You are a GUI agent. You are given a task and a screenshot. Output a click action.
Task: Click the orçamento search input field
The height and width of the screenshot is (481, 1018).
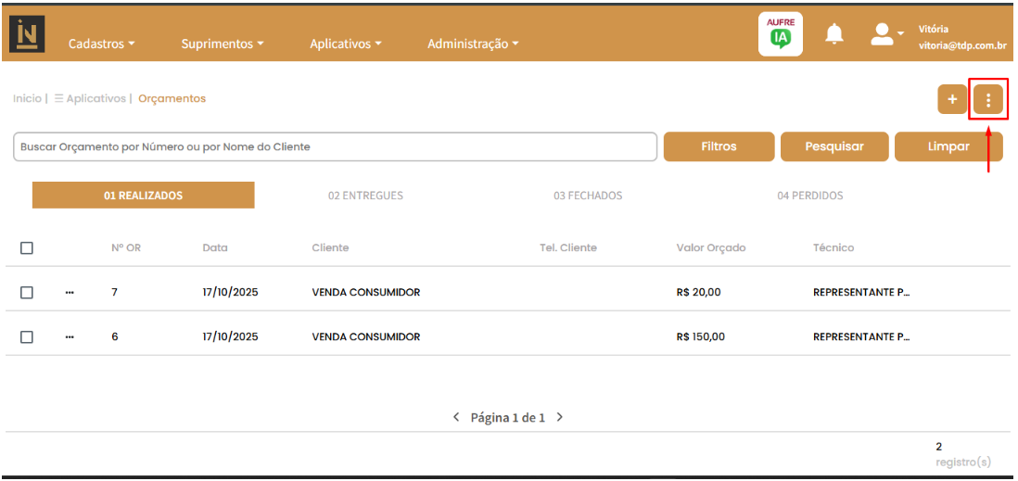click(x=334, y=146)
